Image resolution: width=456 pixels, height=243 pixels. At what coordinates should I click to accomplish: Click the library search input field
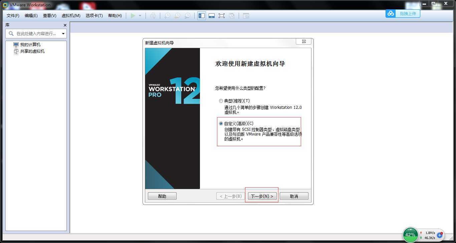[36, 33]
